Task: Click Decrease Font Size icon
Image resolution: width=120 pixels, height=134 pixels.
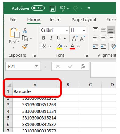Action: [82, 39]
